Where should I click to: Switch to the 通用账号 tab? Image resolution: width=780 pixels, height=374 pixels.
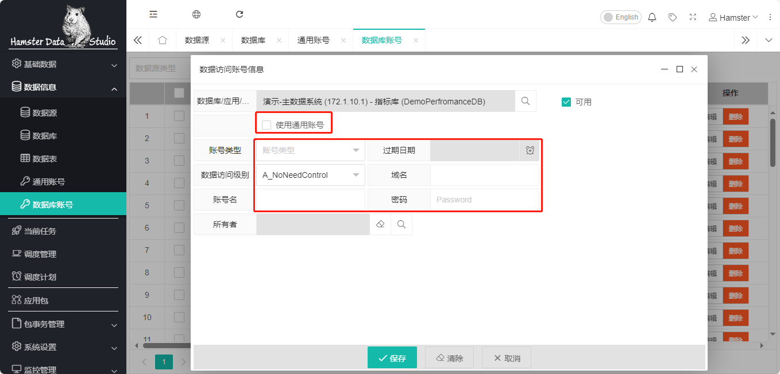pos(314,40)
